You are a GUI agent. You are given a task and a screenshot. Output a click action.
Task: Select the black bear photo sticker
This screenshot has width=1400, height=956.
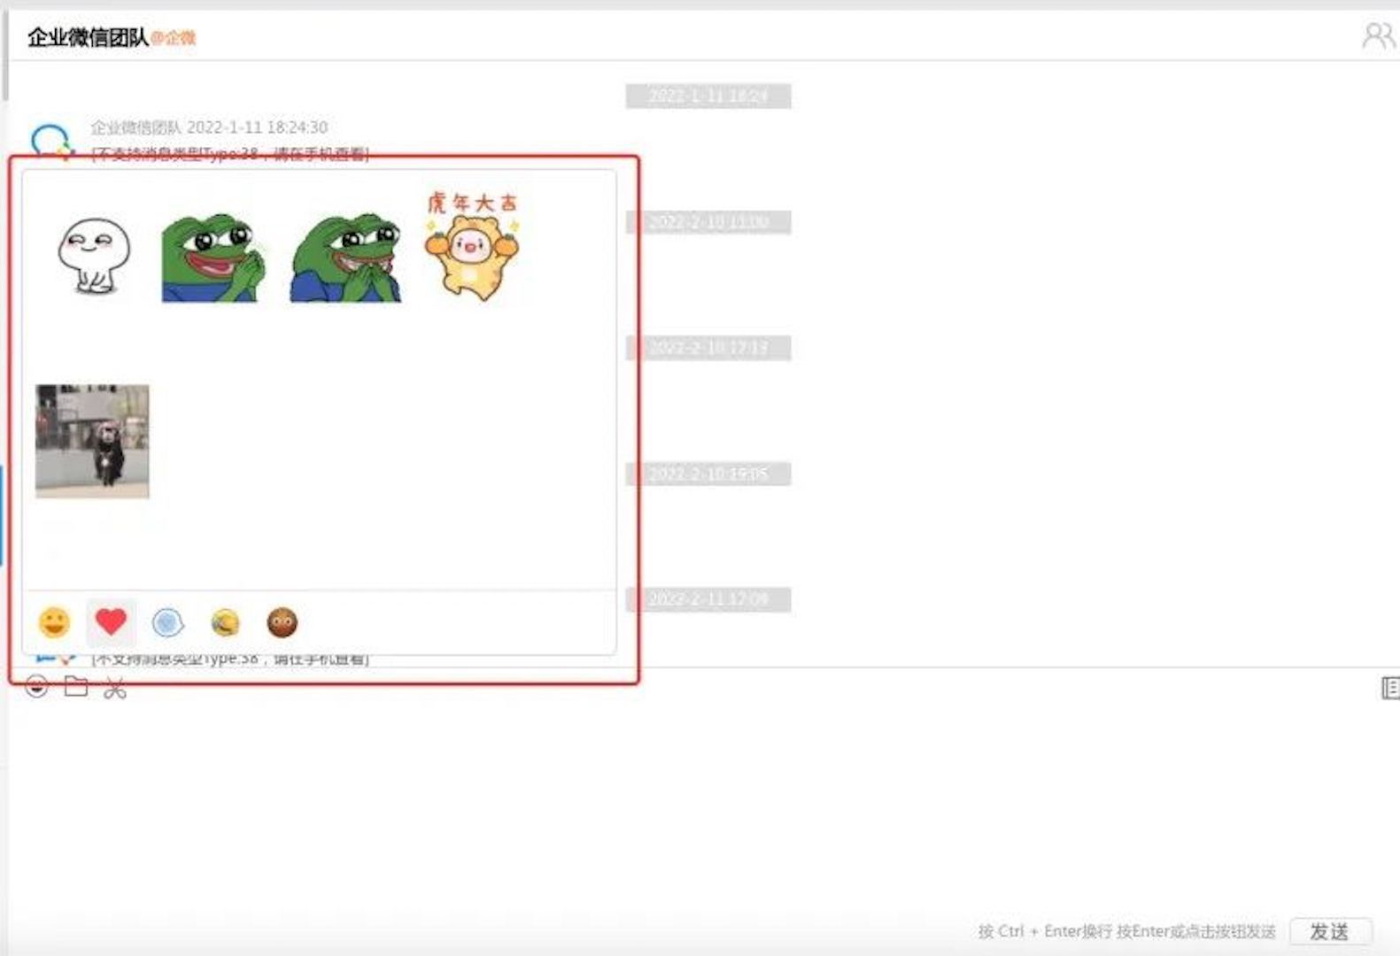click(x=92, y=441)
